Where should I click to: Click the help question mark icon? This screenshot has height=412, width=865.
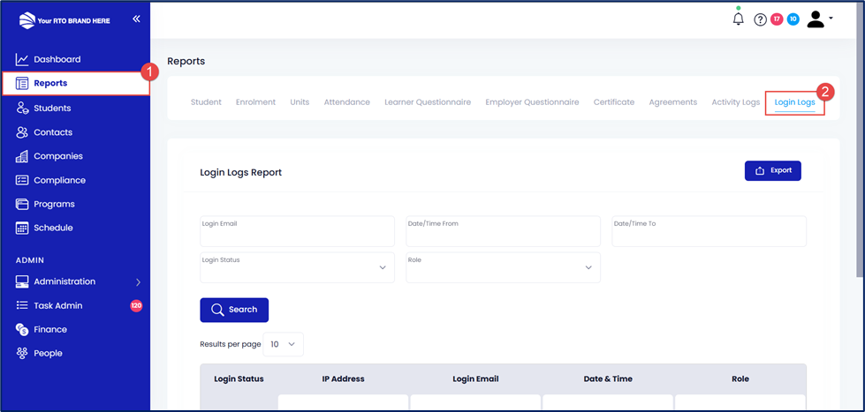tap(760, 19)
